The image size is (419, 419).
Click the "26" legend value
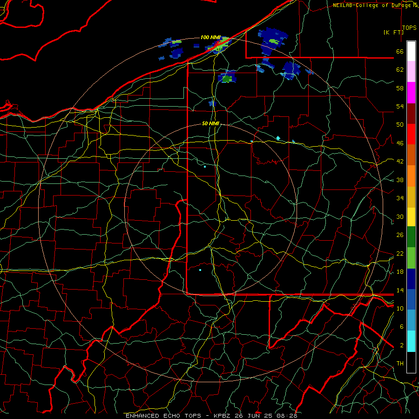click(x=400, y=235)
